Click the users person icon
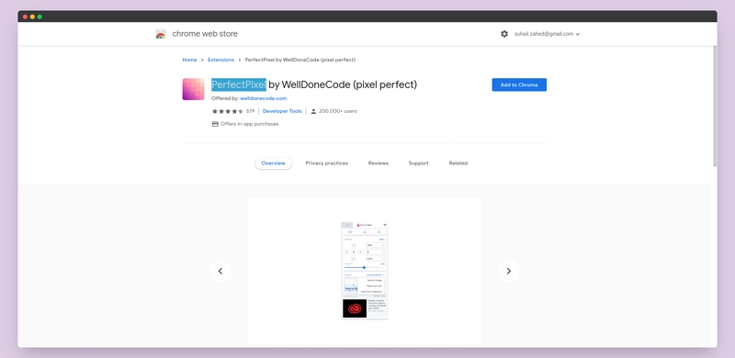 pyautogui.click(x=313, y=111)
